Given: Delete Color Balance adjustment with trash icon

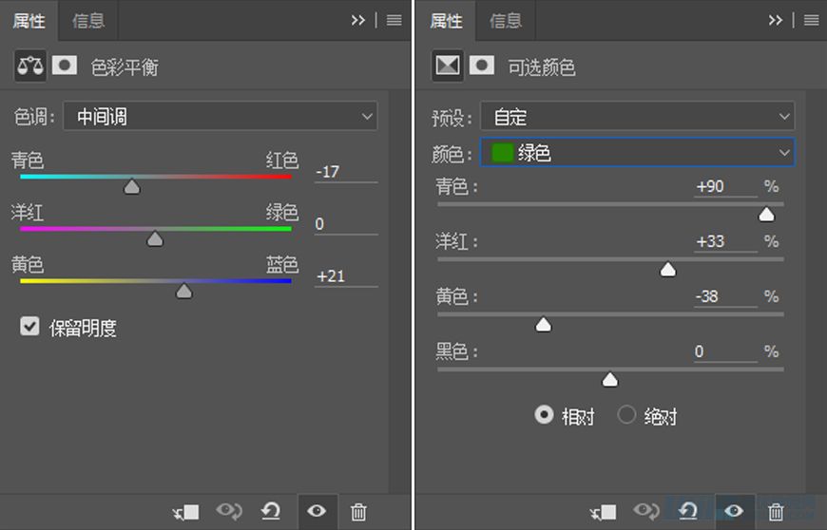Looking at the screenshot, I should pyautogui.click(x=358, y=512).
